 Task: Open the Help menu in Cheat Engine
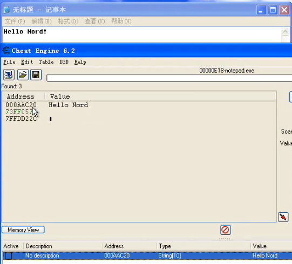(80, 62)
